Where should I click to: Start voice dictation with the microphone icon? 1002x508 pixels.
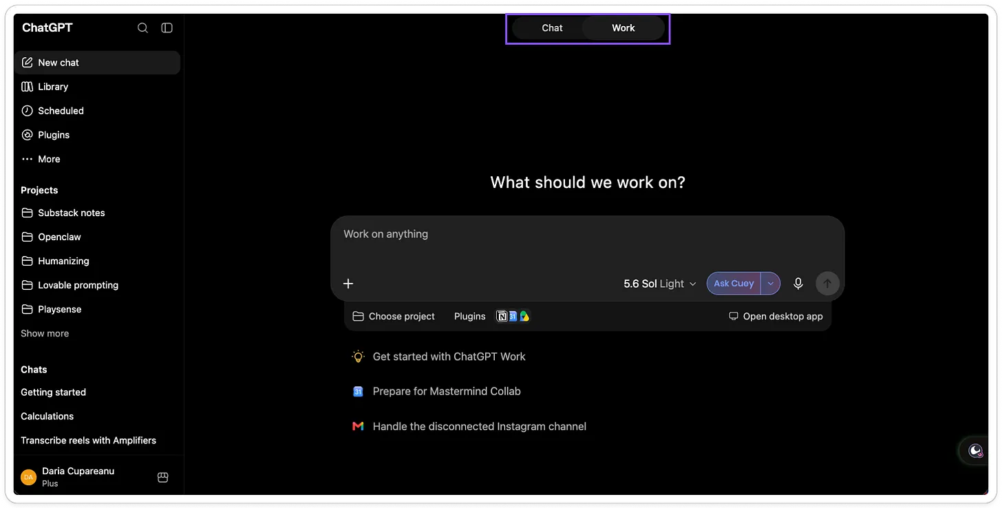(x=798, y=284)
